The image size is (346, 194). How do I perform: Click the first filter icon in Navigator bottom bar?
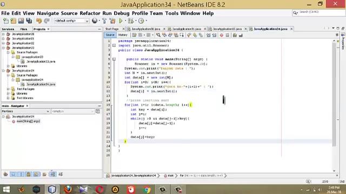[6, 175]
